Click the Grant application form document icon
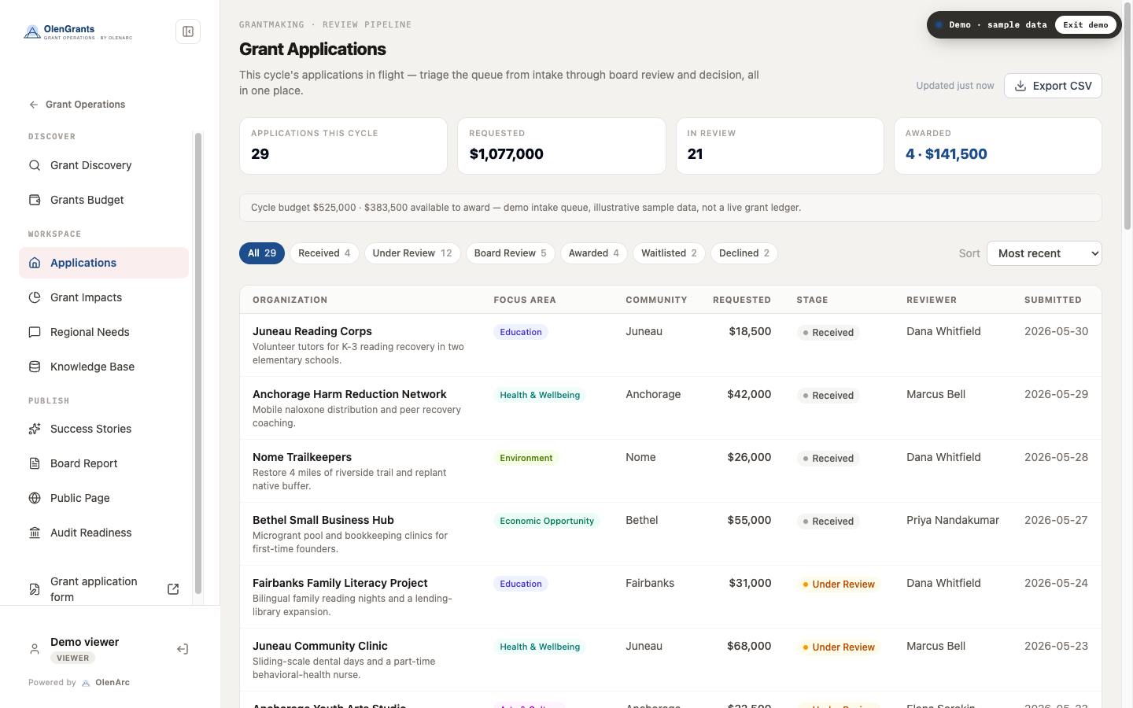The width and height of the screenshot is (1133, 708). [35, 589]
